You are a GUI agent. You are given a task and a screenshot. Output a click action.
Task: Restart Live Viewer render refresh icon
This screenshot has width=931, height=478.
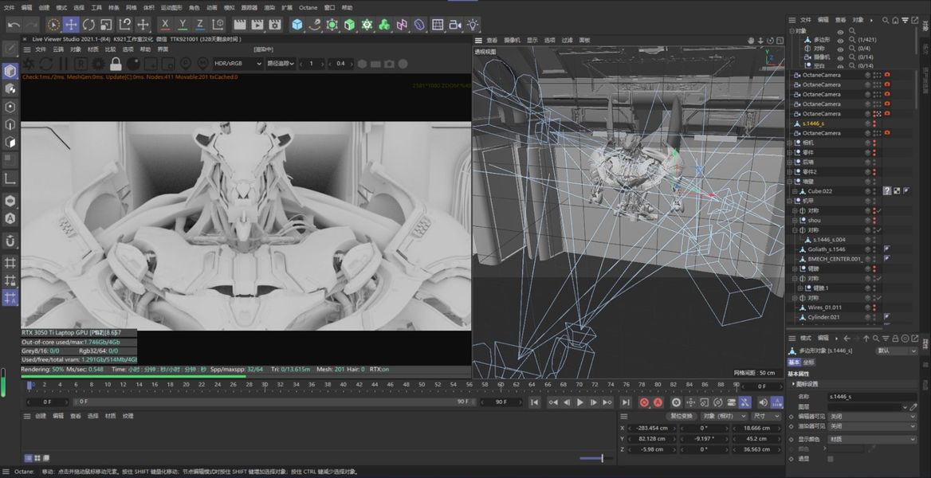[x=46, y=64]
